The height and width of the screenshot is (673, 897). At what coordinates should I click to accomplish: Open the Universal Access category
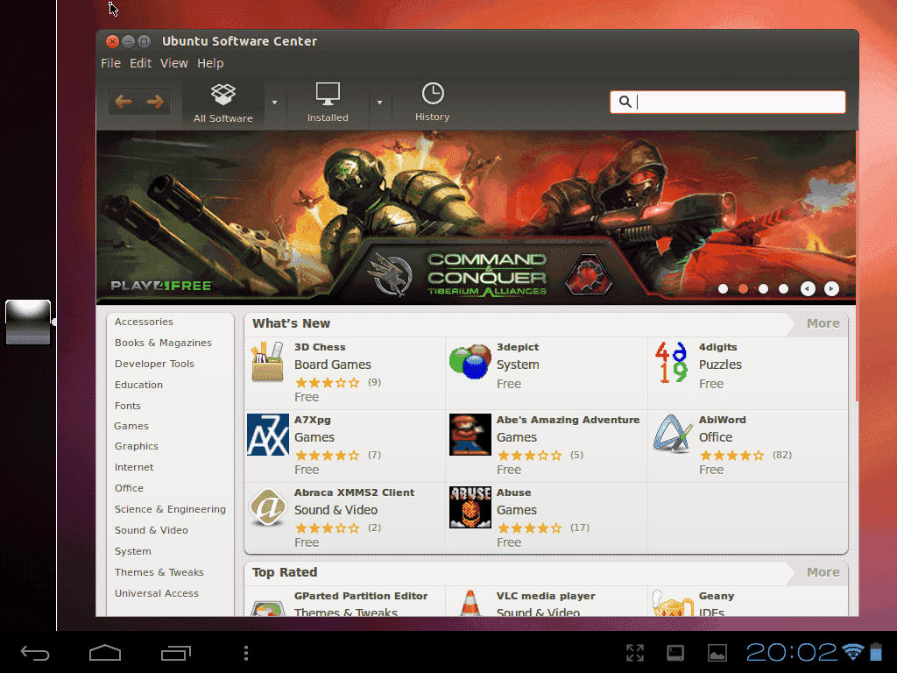point(156,593)
